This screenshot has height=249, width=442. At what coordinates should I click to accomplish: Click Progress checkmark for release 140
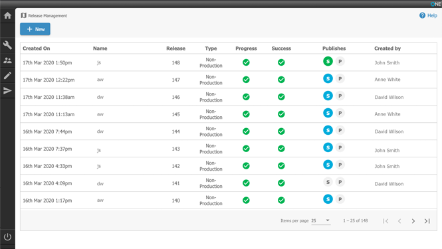[x=246, y=201]
